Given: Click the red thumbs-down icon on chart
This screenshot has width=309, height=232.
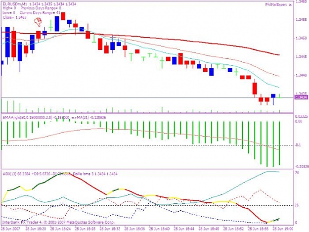Looking at the screenshot, I should pyautogui.click(x=38, y=22).
